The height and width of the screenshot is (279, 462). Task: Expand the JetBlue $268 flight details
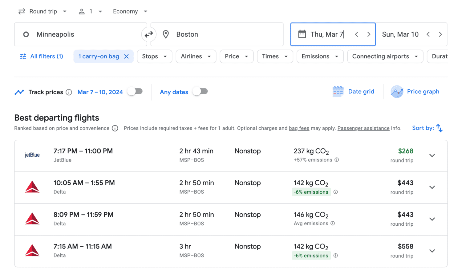(432, 156)
